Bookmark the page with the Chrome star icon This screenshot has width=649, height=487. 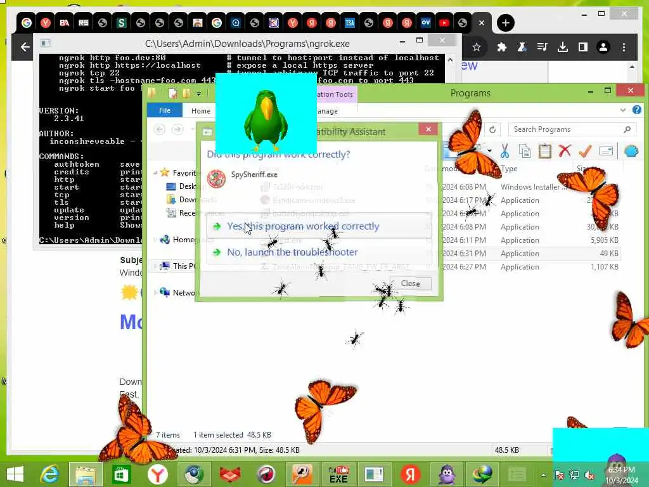pos(477,47)
